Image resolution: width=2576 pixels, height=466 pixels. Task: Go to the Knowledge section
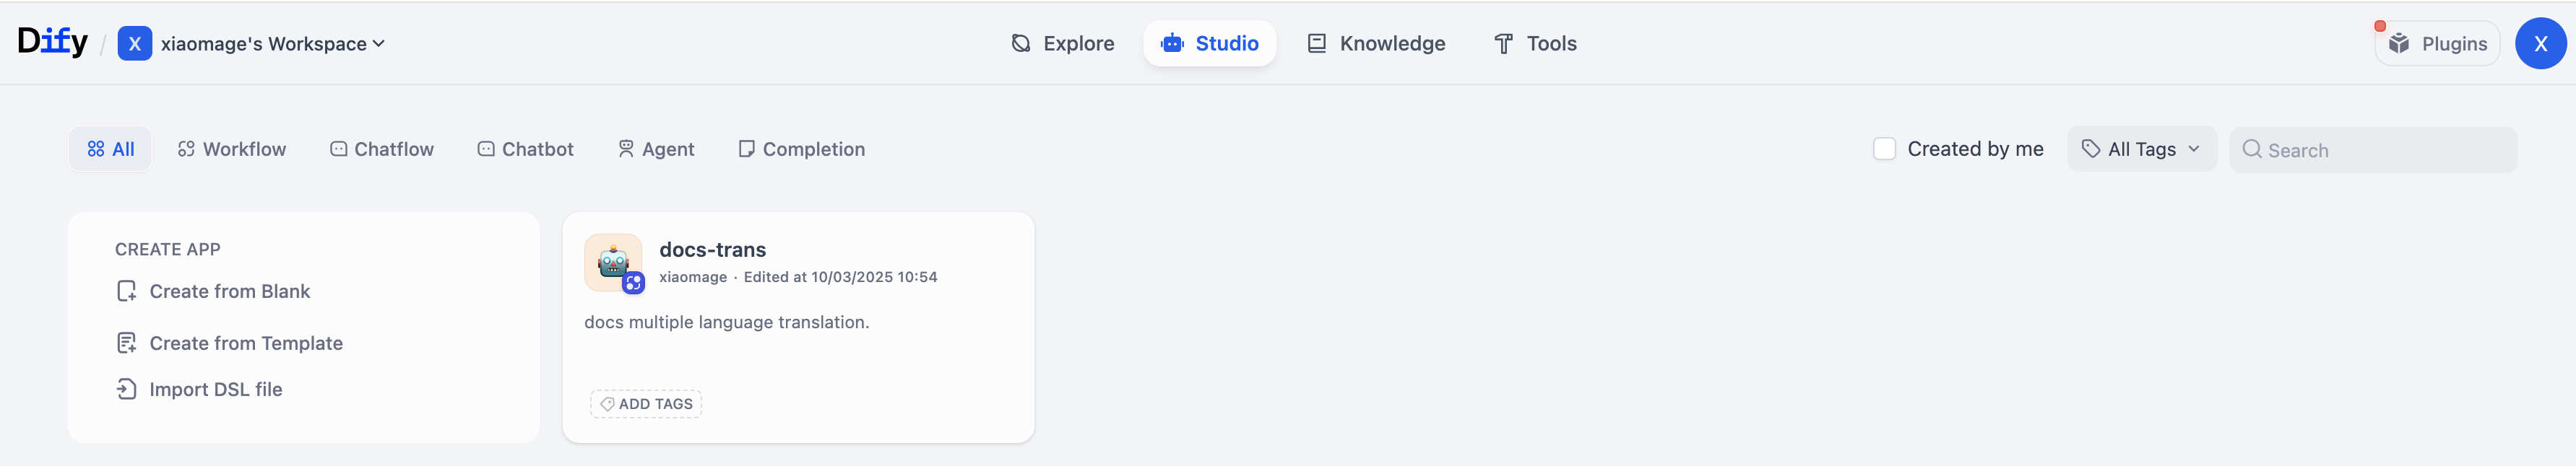tap(1376, 44)
